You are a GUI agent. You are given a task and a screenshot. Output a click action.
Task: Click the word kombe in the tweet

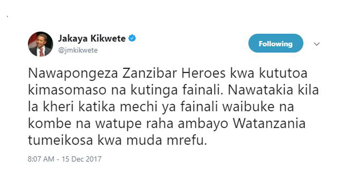[x=50, y=123]
